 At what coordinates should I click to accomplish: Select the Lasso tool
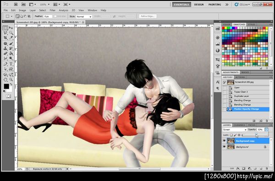coord(5,33)
